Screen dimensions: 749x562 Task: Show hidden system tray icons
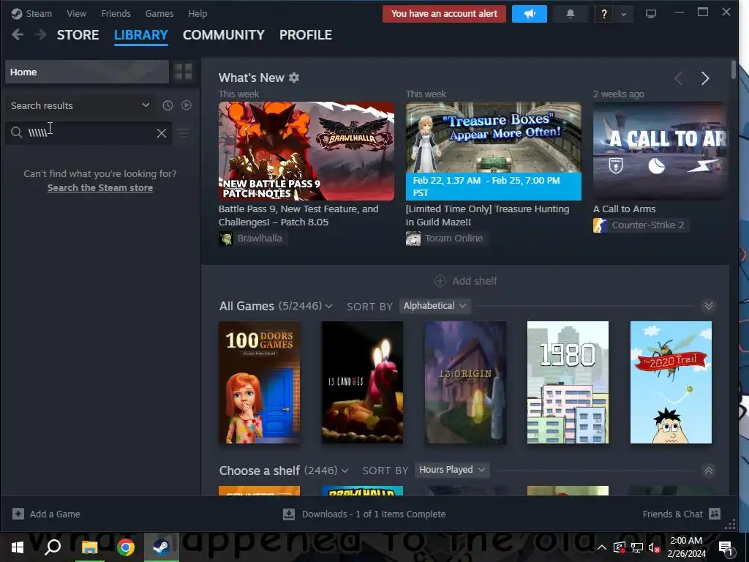pyautogui.click(x=602, y=547)
